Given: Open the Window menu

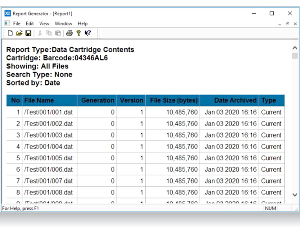Looking at the screenshot, I should pos(63,24).
